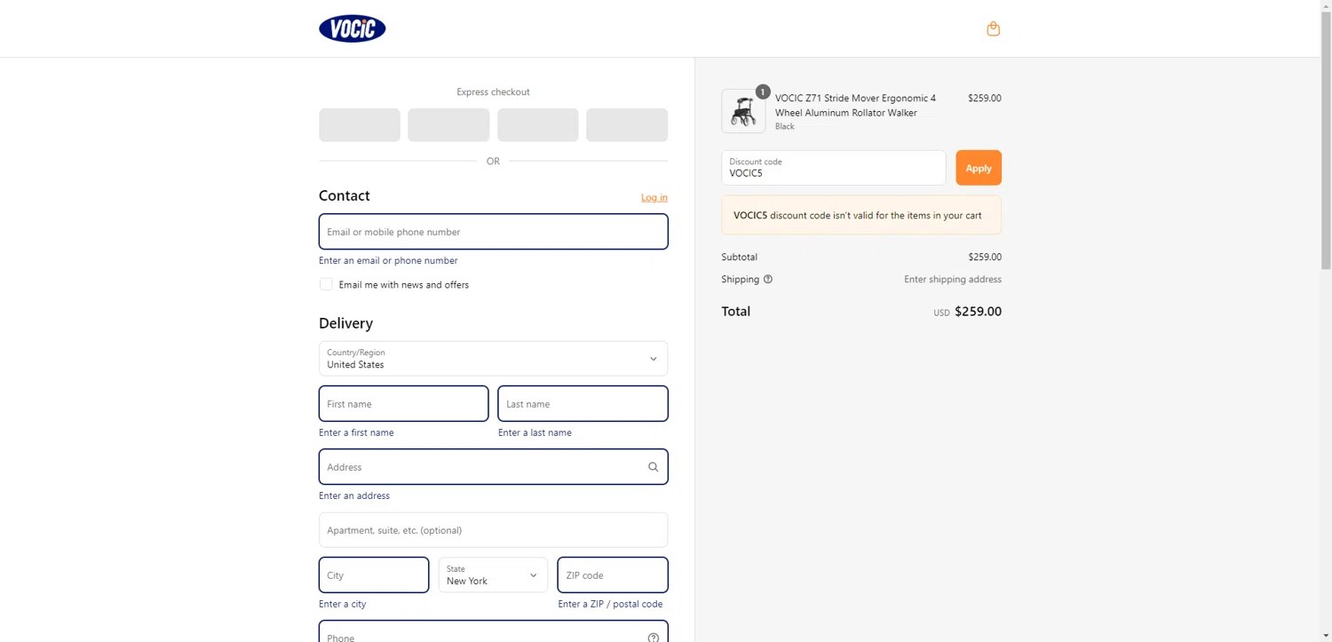Select the fourth express checkout button
This screenshot has height=642, width=1332.
click(627, 125)
